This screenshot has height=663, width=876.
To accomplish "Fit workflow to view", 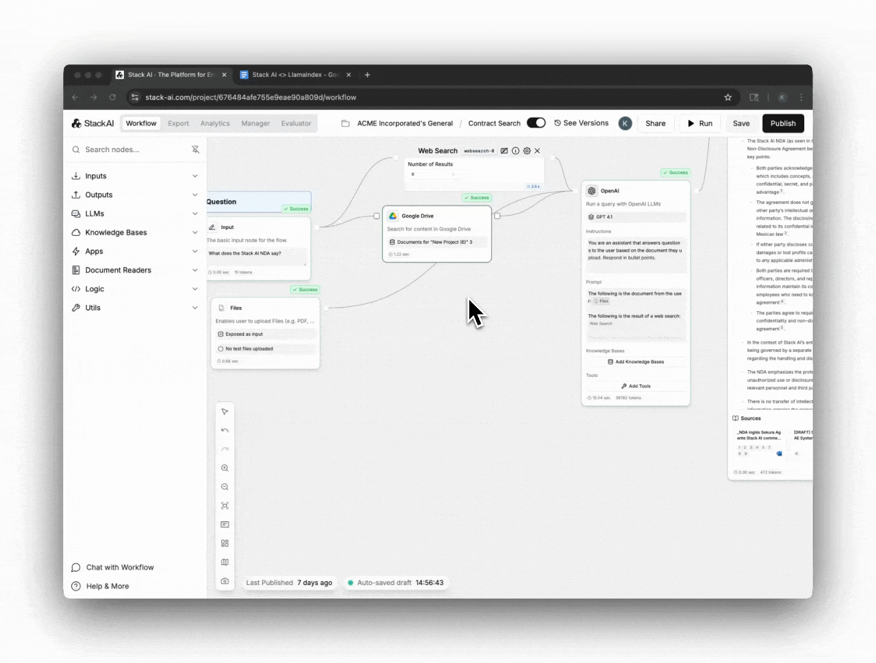I will pyautogui.click(x=225, y=506).
